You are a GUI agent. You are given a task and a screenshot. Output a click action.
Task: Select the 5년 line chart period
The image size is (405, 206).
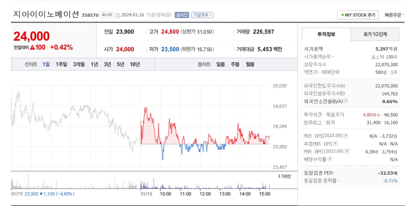tap(120, 64)
